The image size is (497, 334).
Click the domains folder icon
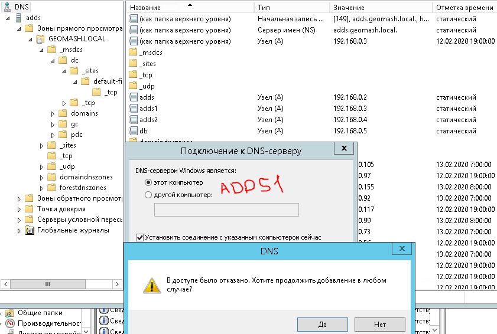coord(63,113)
